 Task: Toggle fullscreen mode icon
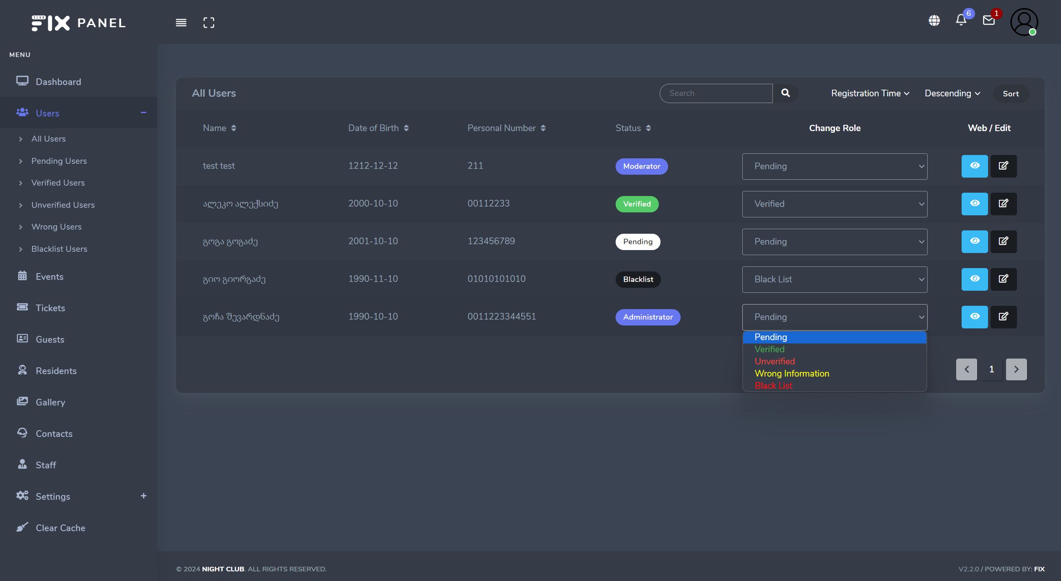click(208, 23)
